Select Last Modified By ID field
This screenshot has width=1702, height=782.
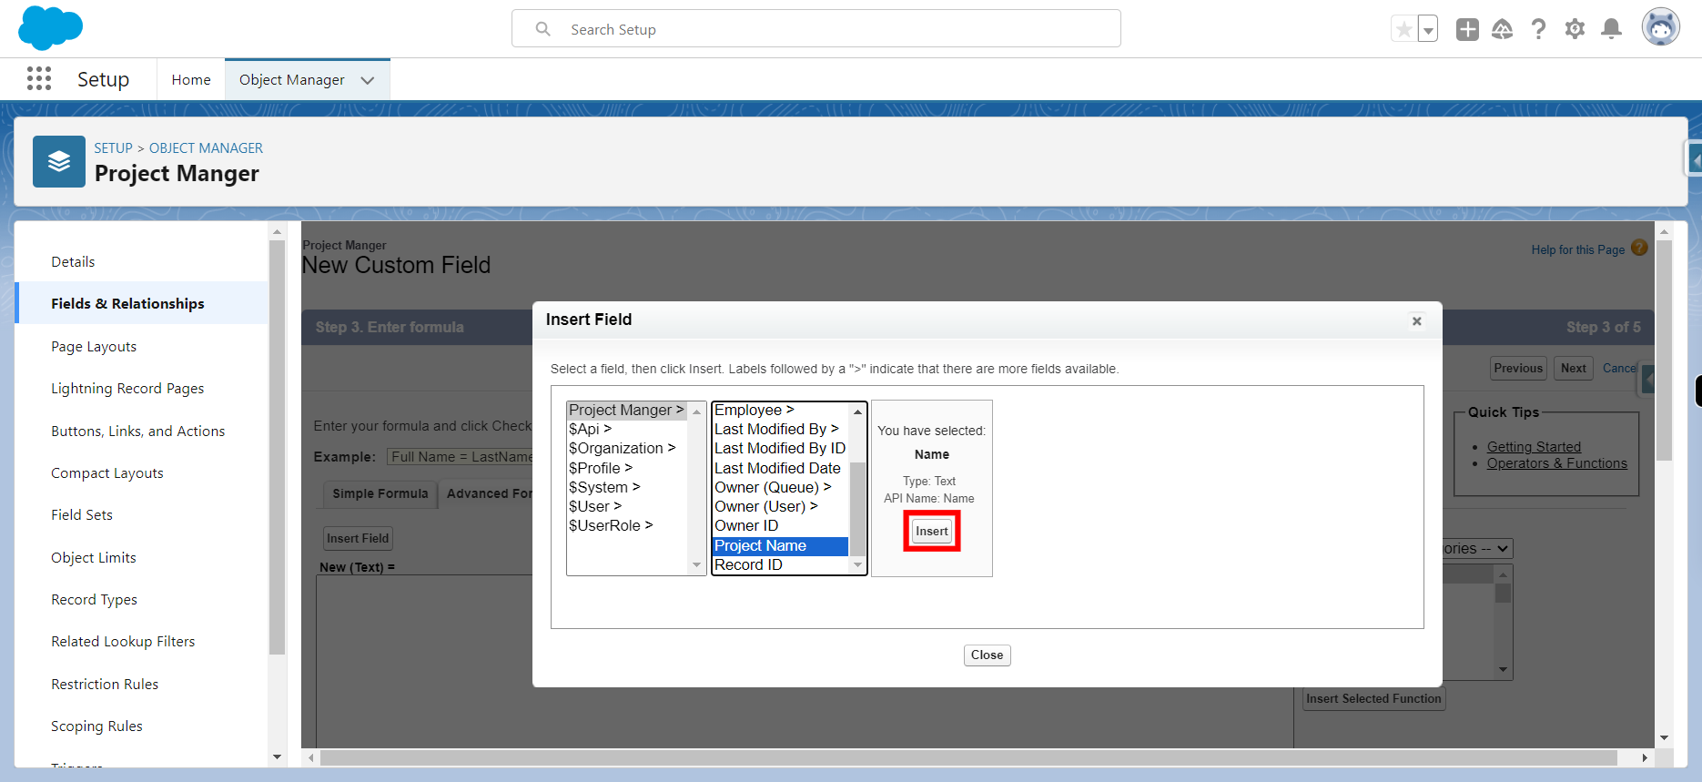point(781,448)
